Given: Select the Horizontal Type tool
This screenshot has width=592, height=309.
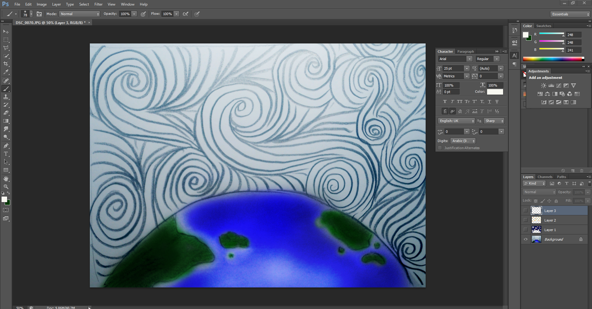Looking at the screenshot, I should pyautogui.click(x=6, y=154).
